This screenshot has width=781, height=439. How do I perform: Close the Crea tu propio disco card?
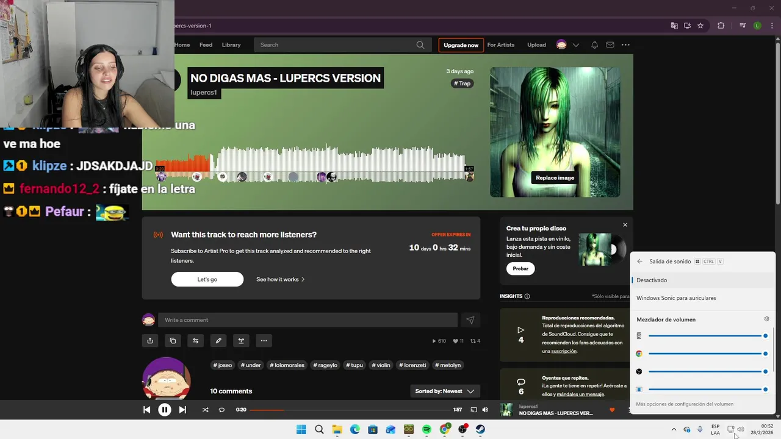point(625,225)
